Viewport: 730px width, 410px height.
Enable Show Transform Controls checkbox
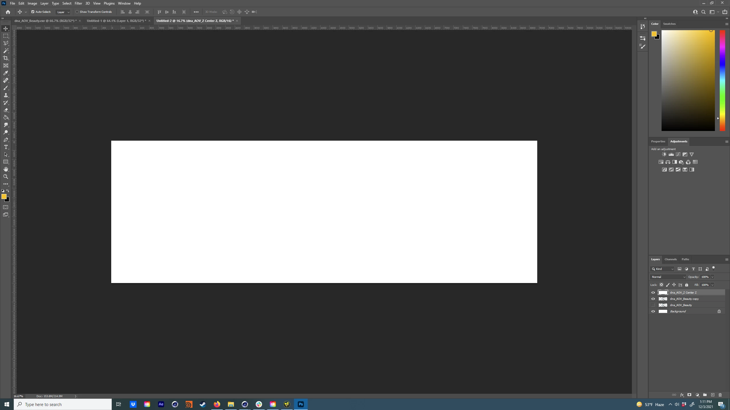[77, 12]
